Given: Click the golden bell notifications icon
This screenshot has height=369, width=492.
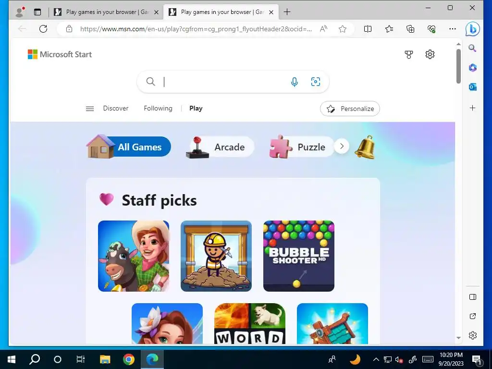Looking at the screenshot, I should pos(365,147).
